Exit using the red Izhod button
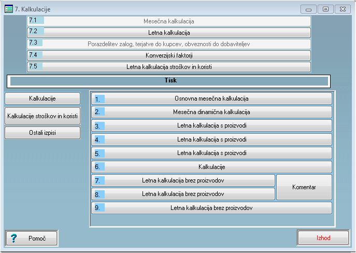Viewport: 356px width, 253px height. tap(323, 238)
